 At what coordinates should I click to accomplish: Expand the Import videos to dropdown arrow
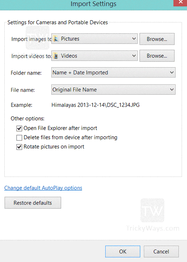tap(134, 56)
